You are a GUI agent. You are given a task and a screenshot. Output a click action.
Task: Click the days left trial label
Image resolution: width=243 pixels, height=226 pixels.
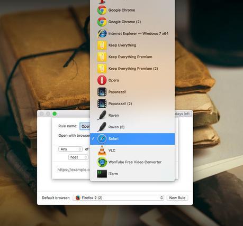click(183, 114)
